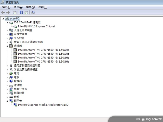Collapse the IDE ATA/ATAPI 控制器 node
This screenshot has width=163, height=122.
point(7,23)
